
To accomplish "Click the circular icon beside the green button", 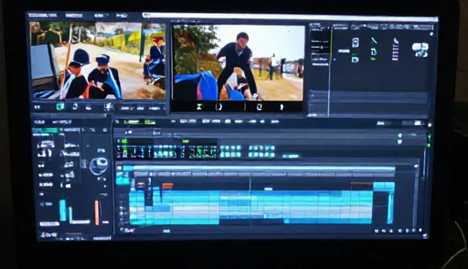I will tap(75, 106).
